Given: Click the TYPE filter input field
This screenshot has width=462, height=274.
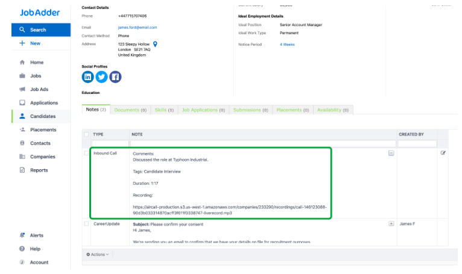Looking at the screenshot, I should point(110,143).
